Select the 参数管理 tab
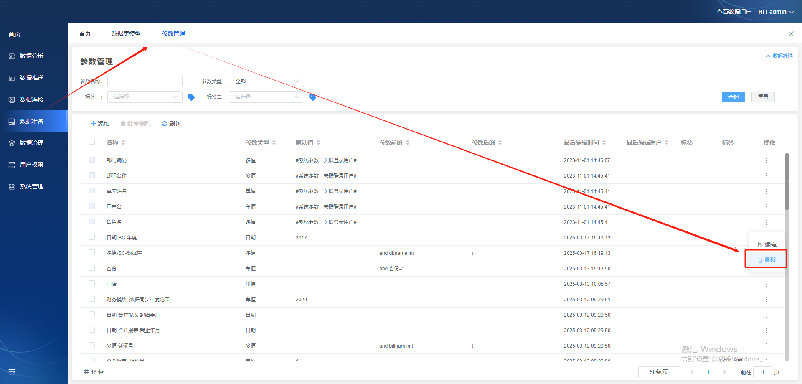Screen dimensions: 802x384 [x=173, y=33]
